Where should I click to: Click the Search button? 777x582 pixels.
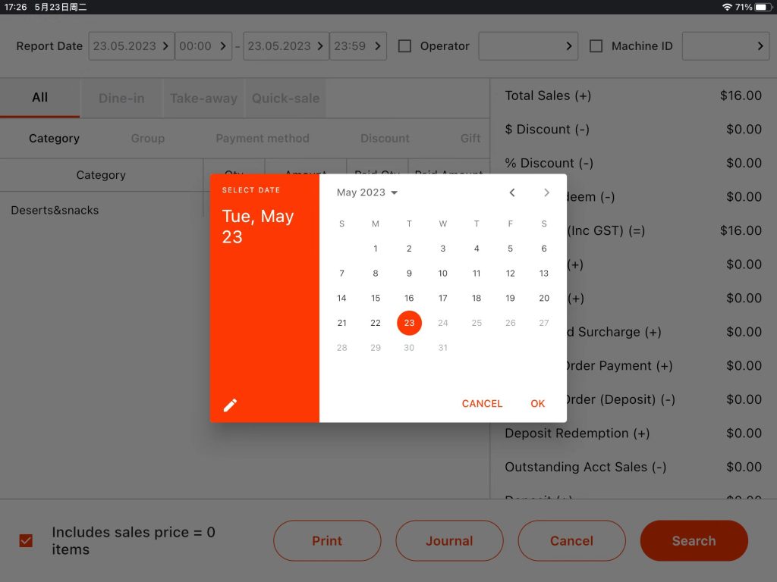click(694, 540)
